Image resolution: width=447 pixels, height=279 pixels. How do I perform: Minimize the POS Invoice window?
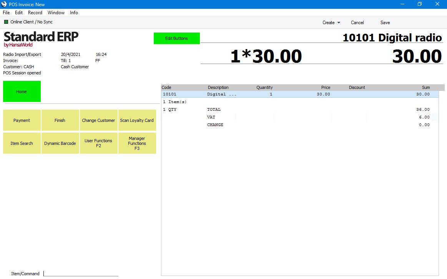[402, 4]
